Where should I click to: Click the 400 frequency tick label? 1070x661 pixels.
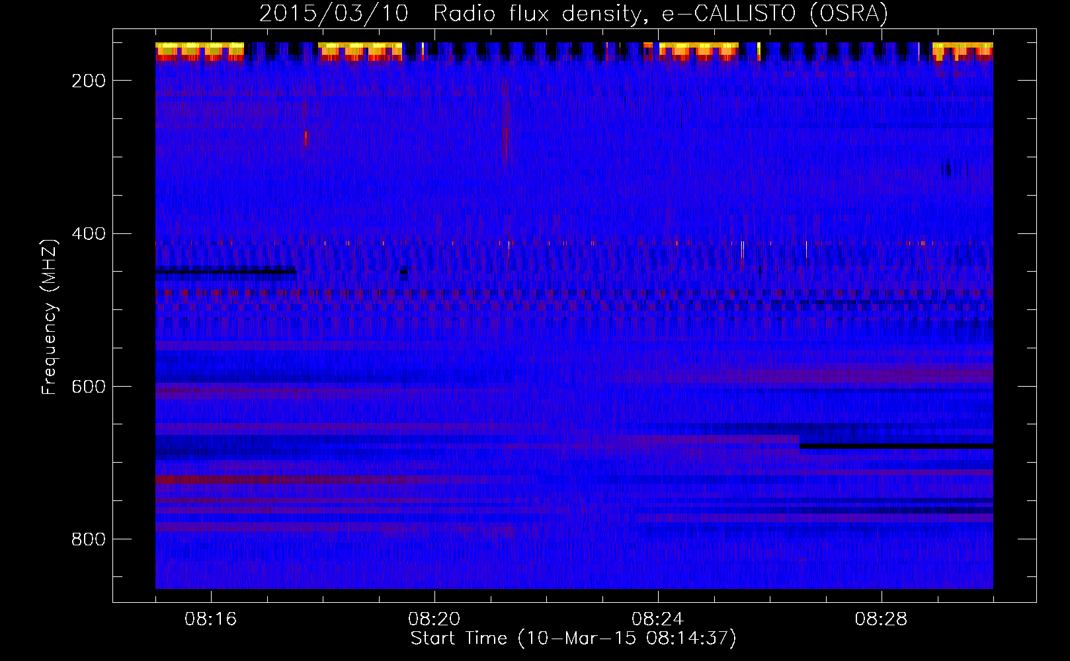click(x=89, y=234)
